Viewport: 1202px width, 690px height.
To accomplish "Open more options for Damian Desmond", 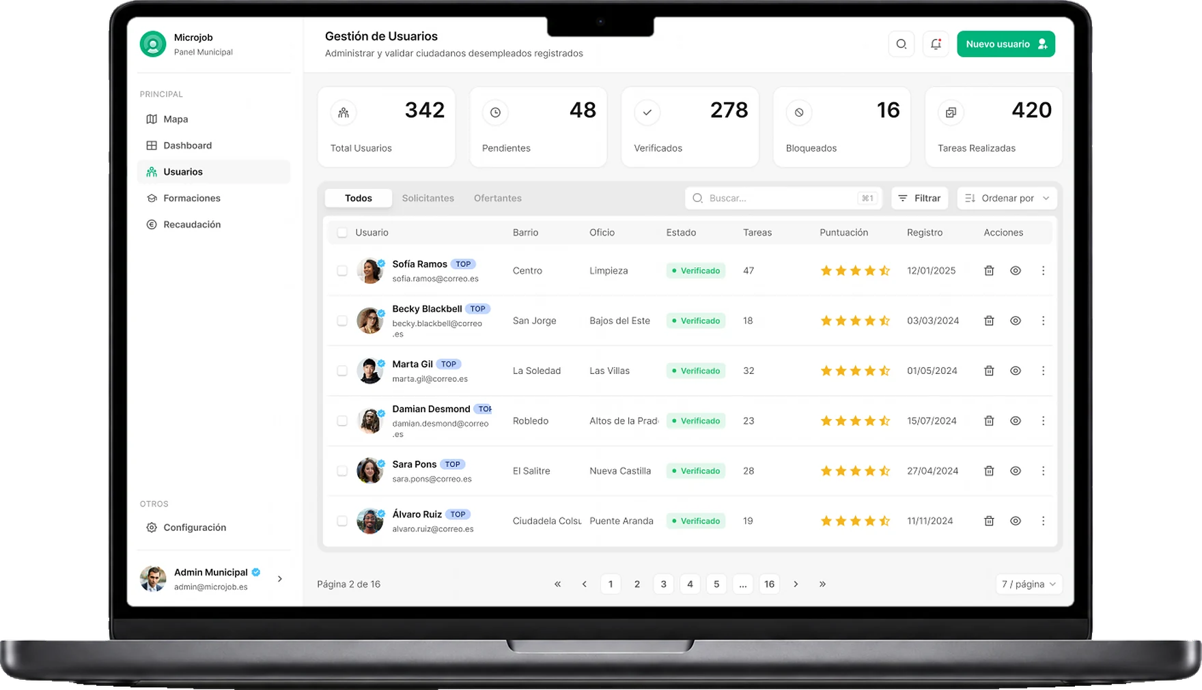I will (1043, 421).
